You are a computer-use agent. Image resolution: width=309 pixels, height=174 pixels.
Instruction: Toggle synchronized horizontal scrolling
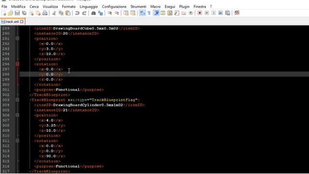[133, 13]
